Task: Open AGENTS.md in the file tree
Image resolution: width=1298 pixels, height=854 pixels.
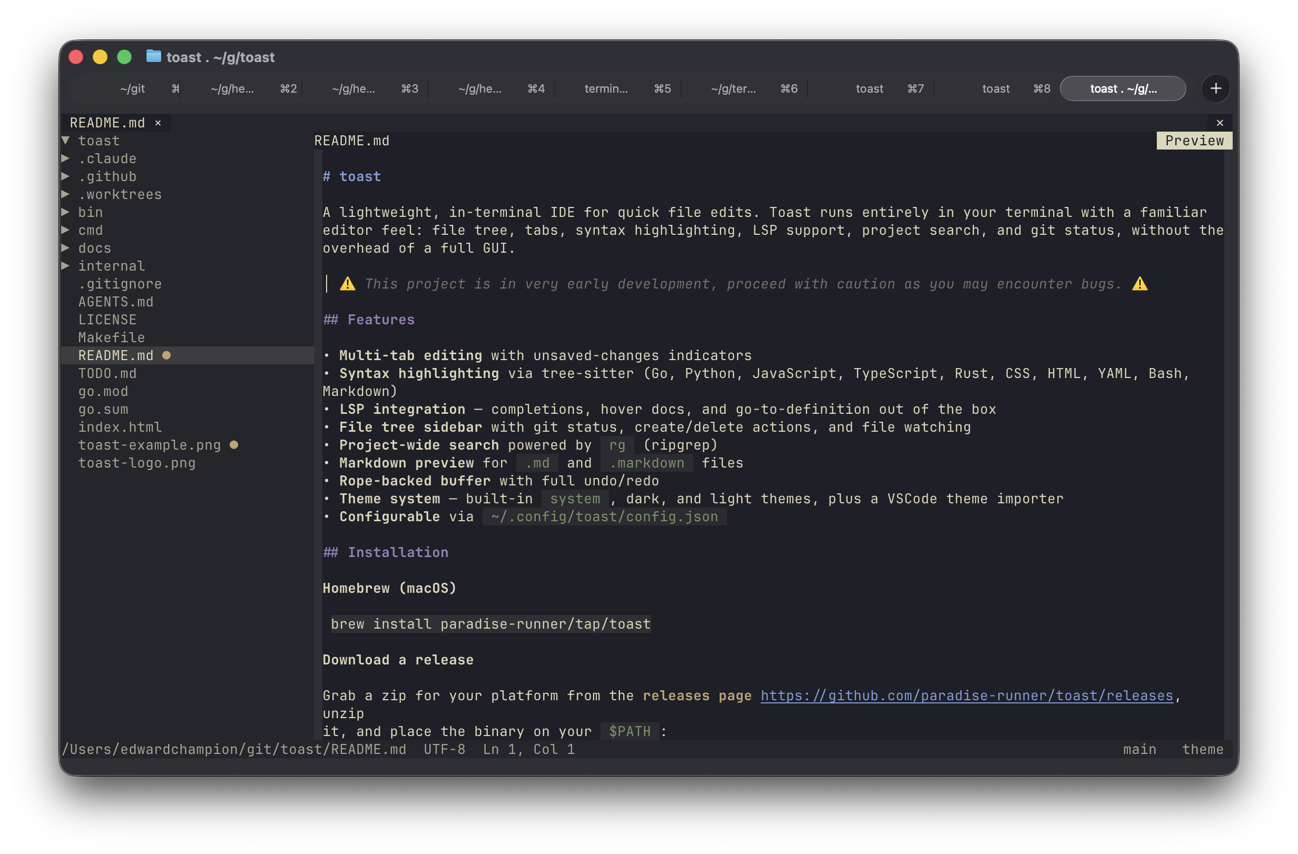Action: [115, 302]
